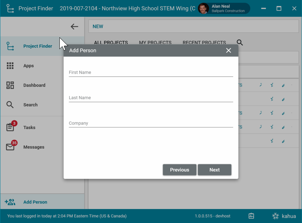Open the status bar diagnostics icon
The height and width of the screenshot is (223, 302).
[x=251, y=216]
